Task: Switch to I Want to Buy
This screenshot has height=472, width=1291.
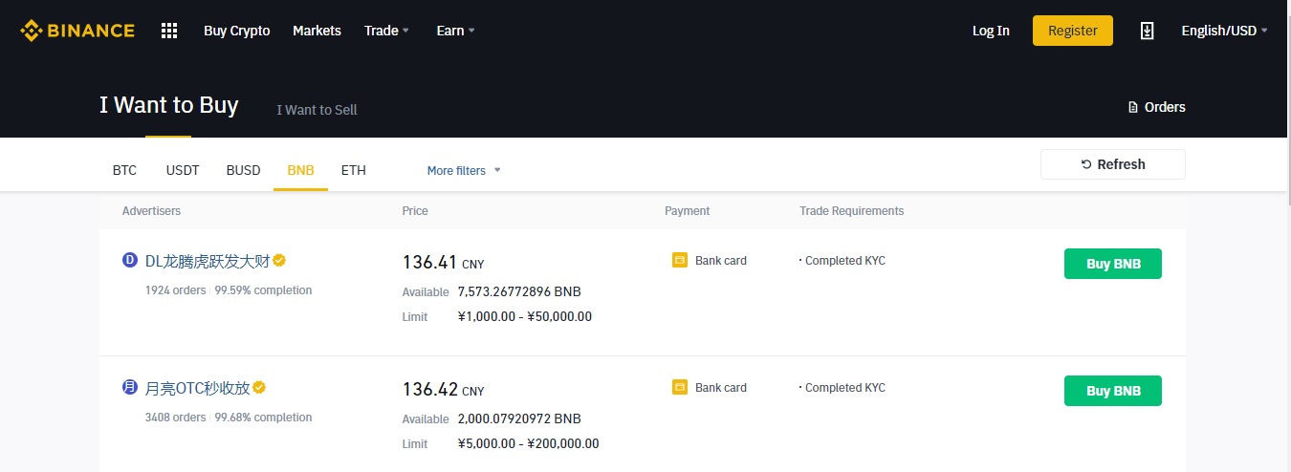Action: pos(169,105)
